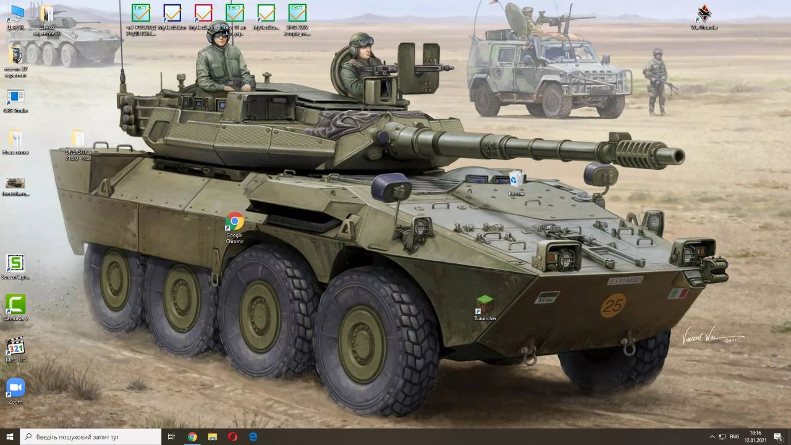The width and height of the screenshot is (791, 445).
Task: Open the MyTestStudent shortcut
Action: click(266, 17)
